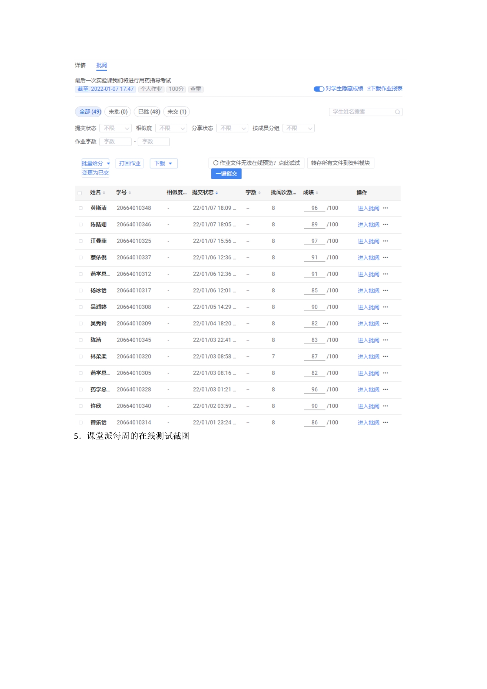Expand the 提交状态 filter dropdown

(115, 129)
